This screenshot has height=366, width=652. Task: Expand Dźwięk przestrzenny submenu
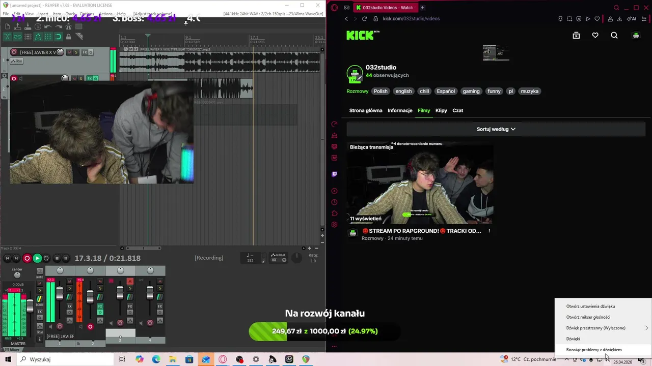click(x=603, y=328)
